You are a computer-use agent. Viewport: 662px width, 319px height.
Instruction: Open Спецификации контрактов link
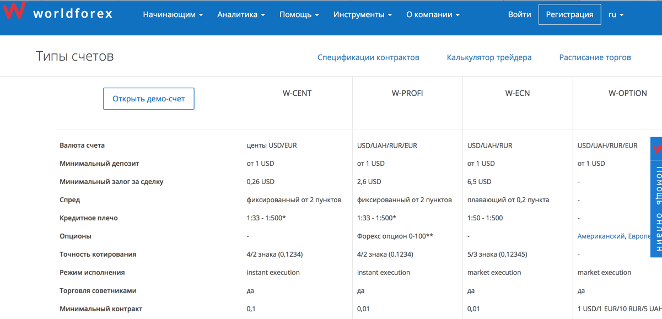coord(368,57)
